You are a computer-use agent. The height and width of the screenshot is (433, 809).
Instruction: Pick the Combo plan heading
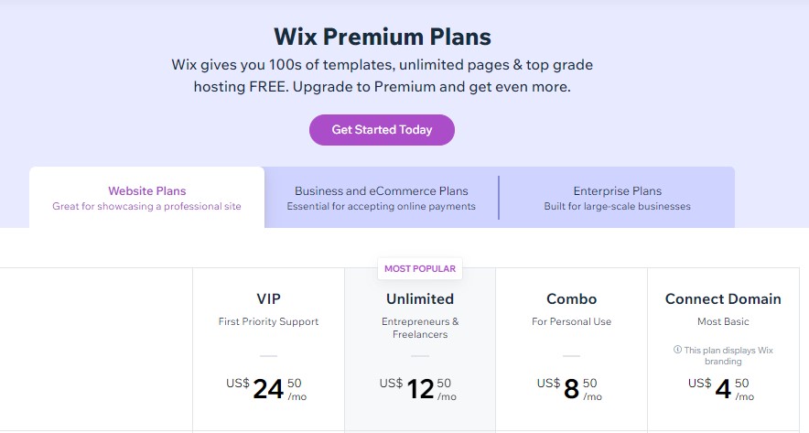[x=572, y=298]
